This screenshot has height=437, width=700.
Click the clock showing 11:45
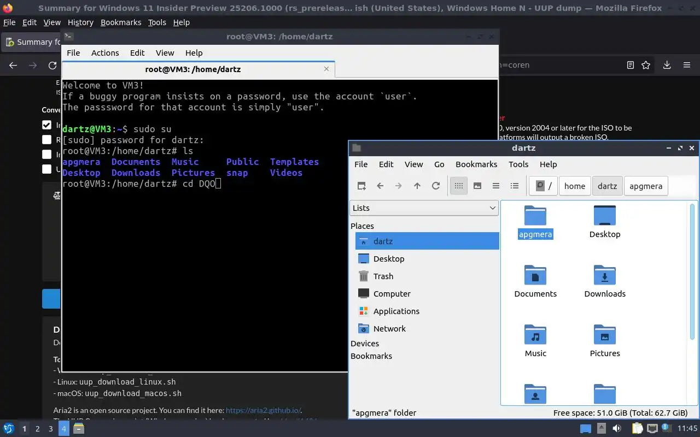coord(687,429)
